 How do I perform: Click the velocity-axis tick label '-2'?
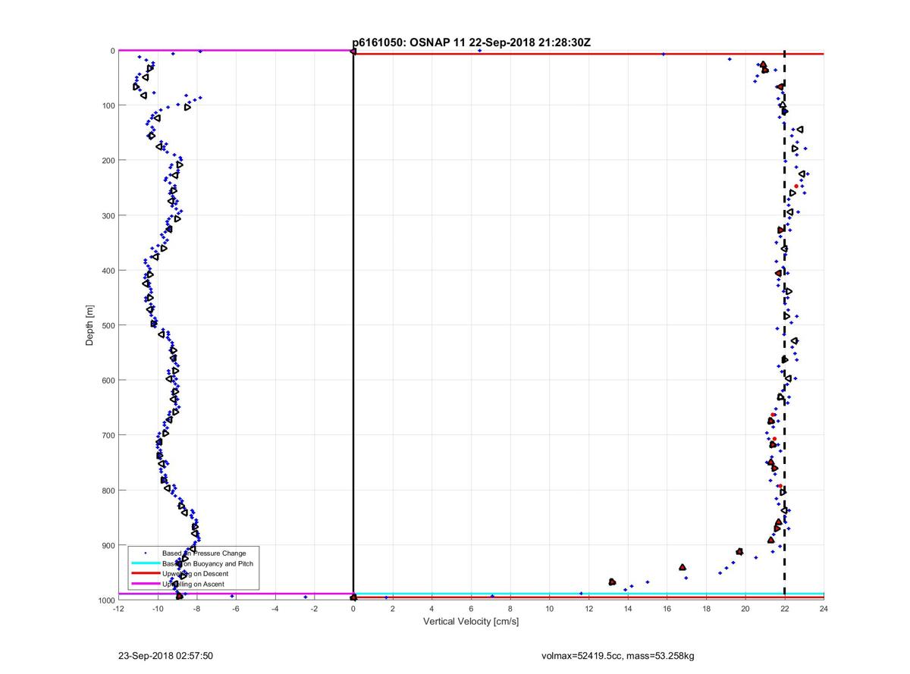[314, 608]
